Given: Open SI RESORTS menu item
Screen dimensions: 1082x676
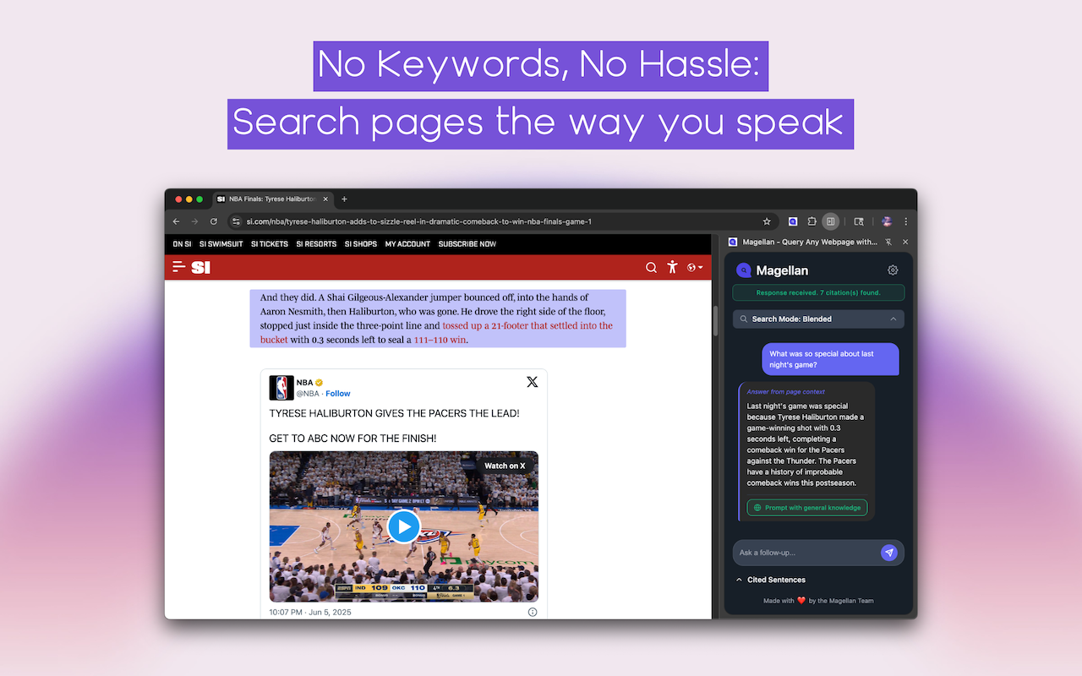Looking at the screenshot, I should [x=316, y=244].
